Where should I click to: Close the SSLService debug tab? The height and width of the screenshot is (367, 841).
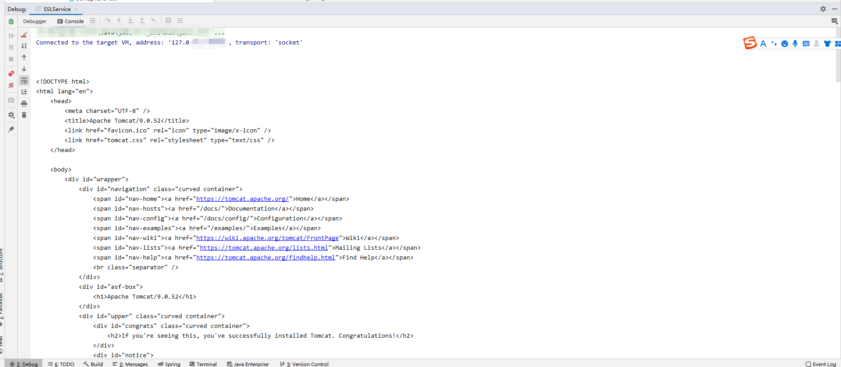(76, 9)
